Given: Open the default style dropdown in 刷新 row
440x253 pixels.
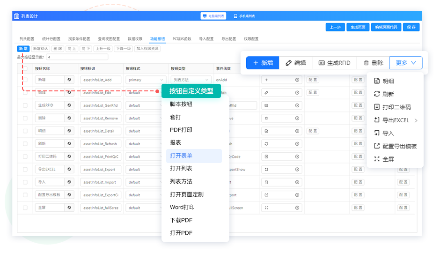Looking at the screenshot, I should [x=143, y=144].
